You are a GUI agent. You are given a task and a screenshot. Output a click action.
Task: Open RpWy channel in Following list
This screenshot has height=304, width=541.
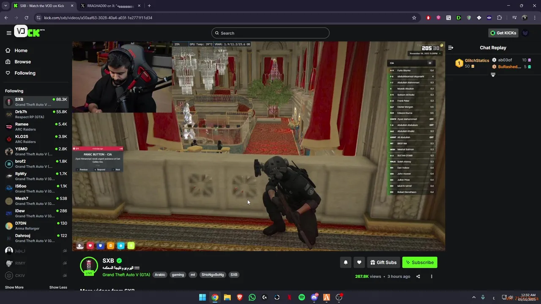point(36,176)
